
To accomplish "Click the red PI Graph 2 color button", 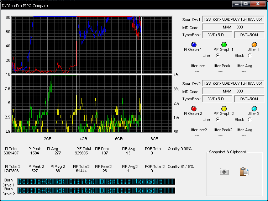I will click(194, 109).
